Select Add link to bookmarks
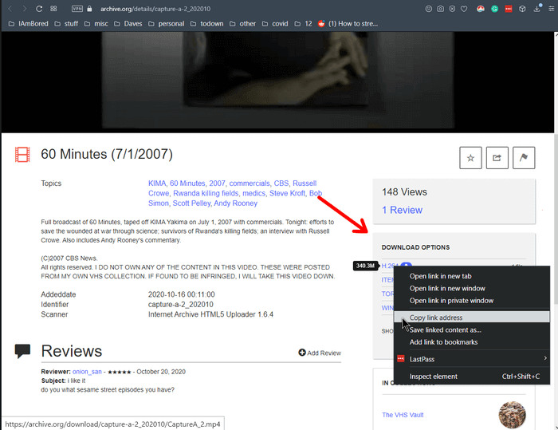This screenshot has width=558, height=430. 472,342
